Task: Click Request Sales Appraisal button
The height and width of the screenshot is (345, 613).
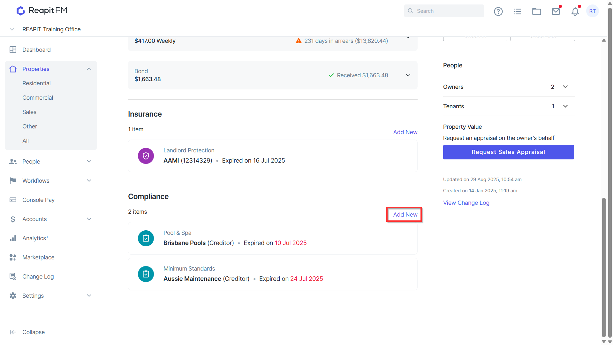Action: point(508,152)
